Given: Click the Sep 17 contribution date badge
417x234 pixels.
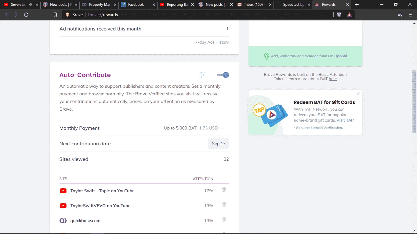Looking at the screenshot, I should 218,144.
